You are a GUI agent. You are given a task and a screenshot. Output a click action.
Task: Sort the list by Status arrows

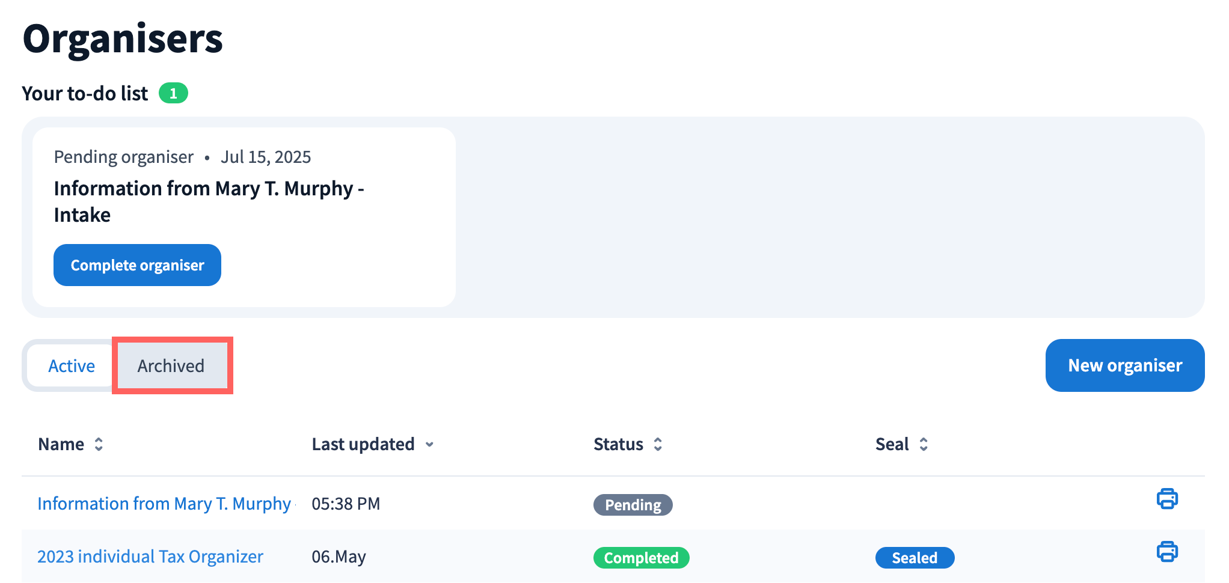click(658, 444)
